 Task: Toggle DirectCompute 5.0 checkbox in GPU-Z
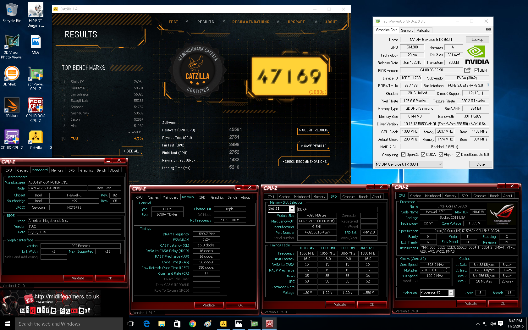click(x=458, y=155)
